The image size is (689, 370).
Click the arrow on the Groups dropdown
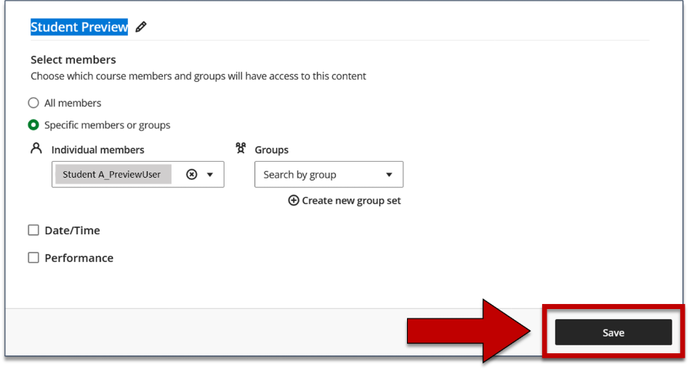[389, 174]
